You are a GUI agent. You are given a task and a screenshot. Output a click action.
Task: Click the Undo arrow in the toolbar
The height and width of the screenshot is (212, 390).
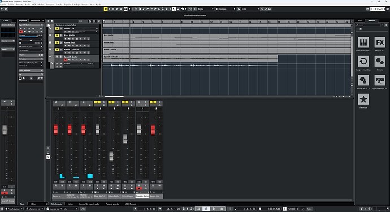tap(2, 9)
